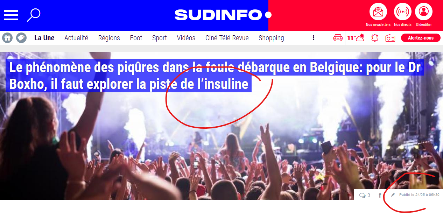
Task: Click the magnifying glass search icon
Action: tap(34, 15)
